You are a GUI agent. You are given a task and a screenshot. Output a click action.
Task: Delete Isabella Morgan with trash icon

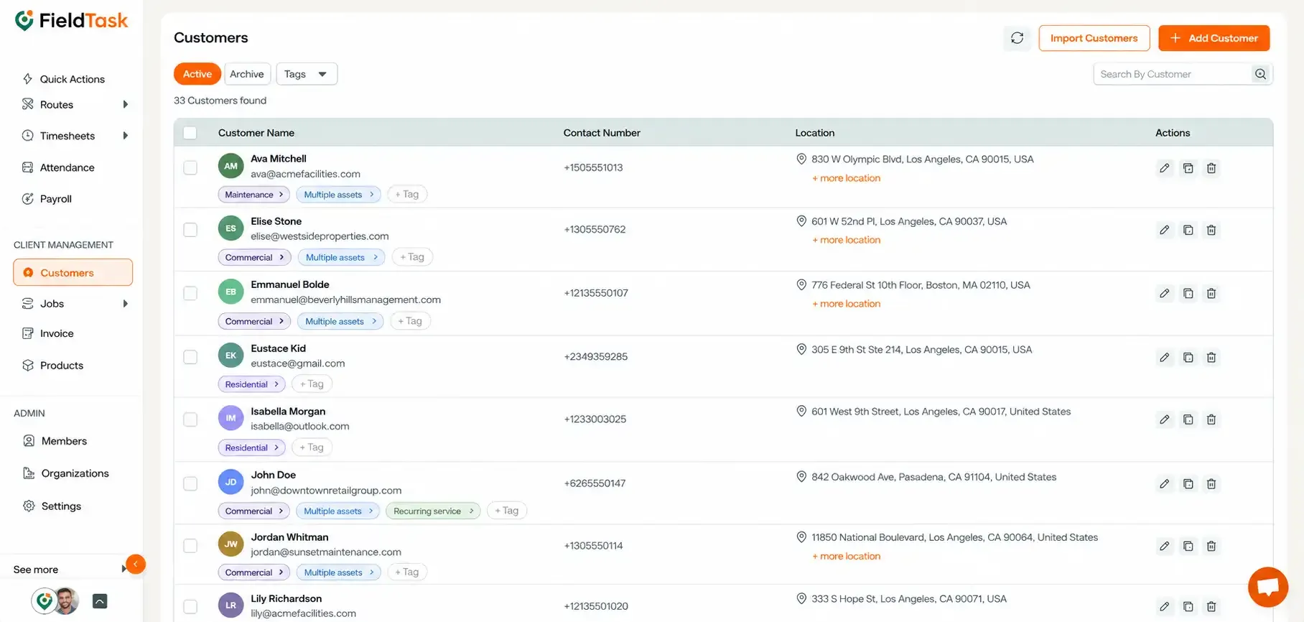(1211, 419)
